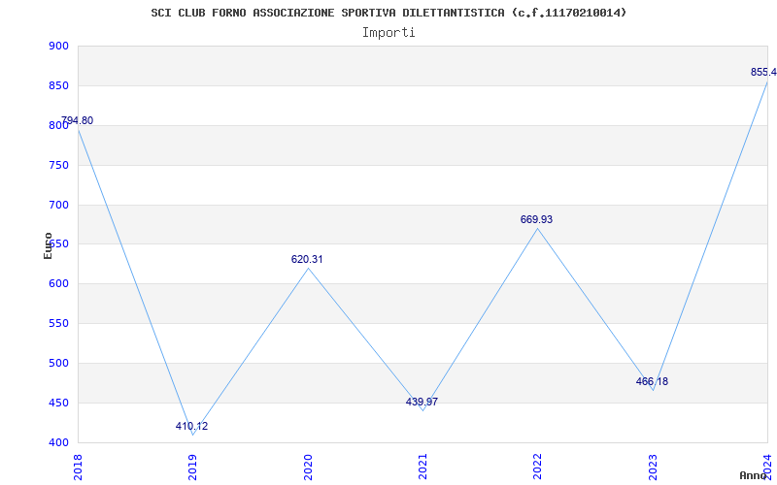
Task: Click the 2019 x-axis label
Action: point(192,468)
